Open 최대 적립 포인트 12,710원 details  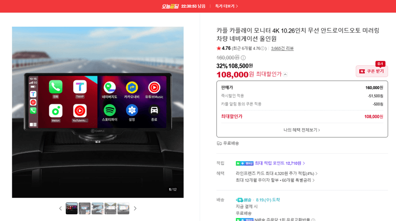pyautogui.click(x=280, y=163)
